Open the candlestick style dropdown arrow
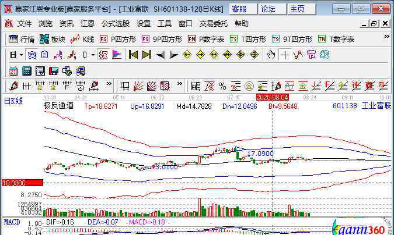 [x=93, y=55]
